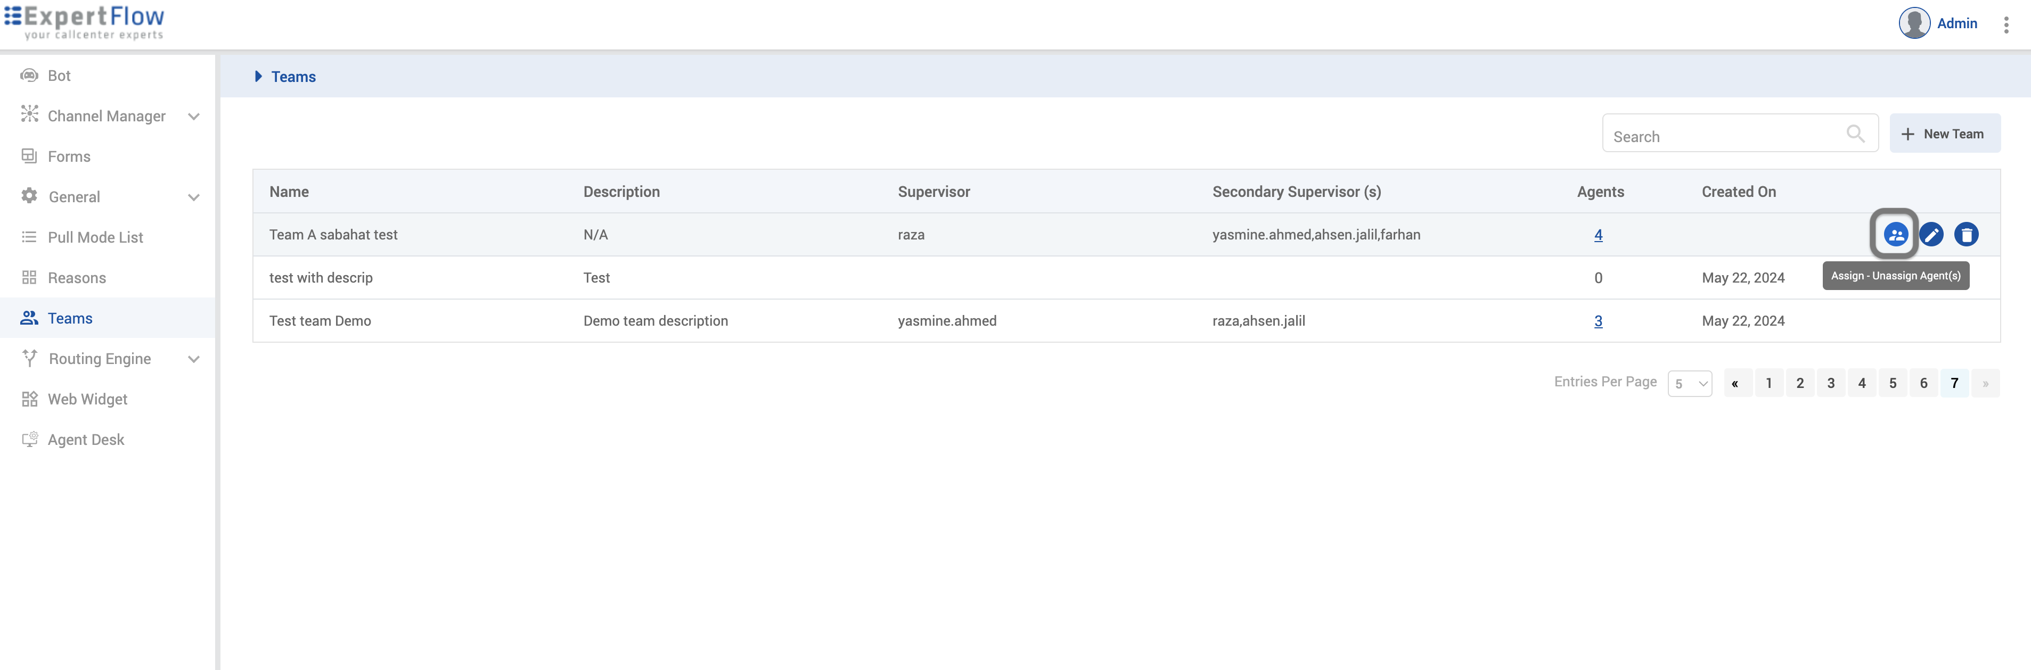2031x670 pixels.
Task: Open the Entries Per Page dropdown
Action: [x=1689, y=384]
